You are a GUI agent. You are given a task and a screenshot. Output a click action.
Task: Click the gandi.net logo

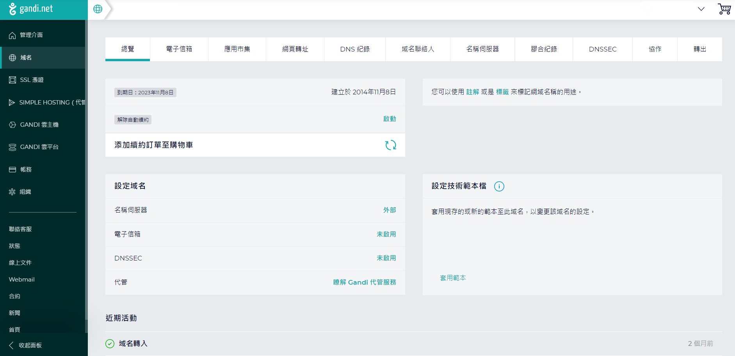(x=30, y=9)
